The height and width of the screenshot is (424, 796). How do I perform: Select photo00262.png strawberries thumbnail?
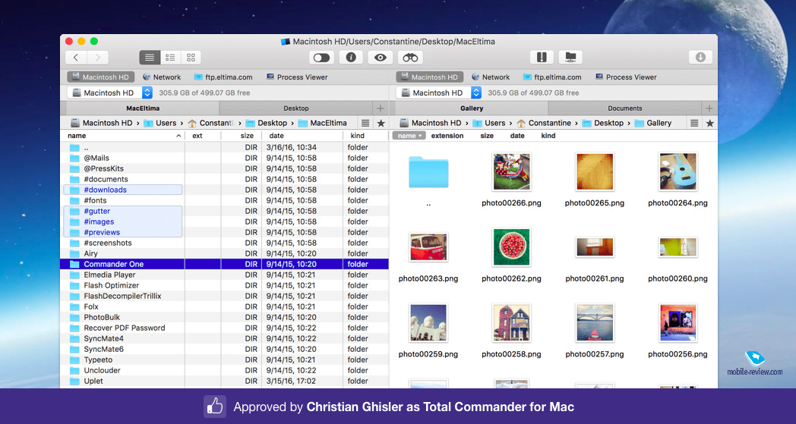(x=511, y=247)
